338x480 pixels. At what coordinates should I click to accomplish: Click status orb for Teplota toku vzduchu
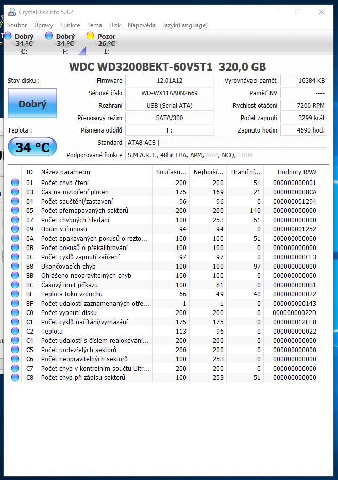15,294
